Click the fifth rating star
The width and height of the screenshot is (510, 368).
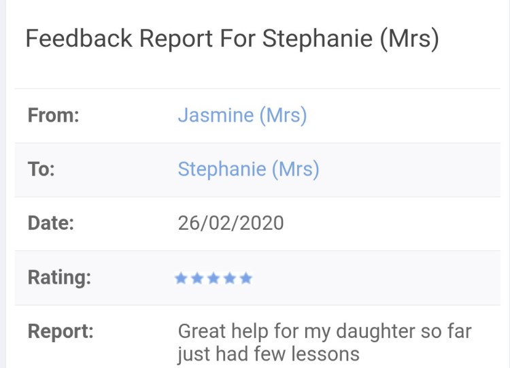[x=246, y=278]
